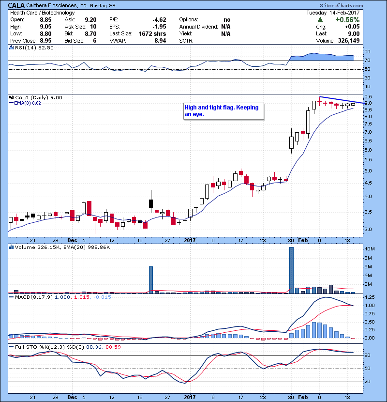Click the +0.56% percent change value
The height and width of the screenshot is (402, 387).
point(347,20)
